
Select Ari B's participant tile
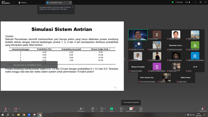[x=195, y=67]
